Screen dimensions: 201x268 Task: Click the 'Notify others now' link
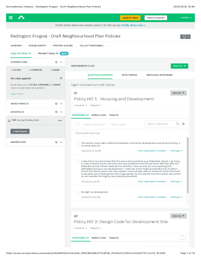(133, 25)
